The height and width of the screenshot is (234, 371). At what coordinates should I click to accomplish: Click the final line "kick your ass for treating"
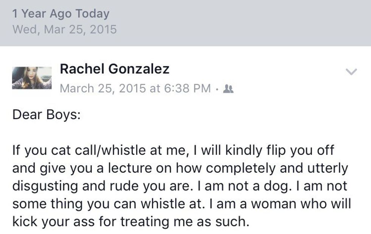(x=131, y=221)
